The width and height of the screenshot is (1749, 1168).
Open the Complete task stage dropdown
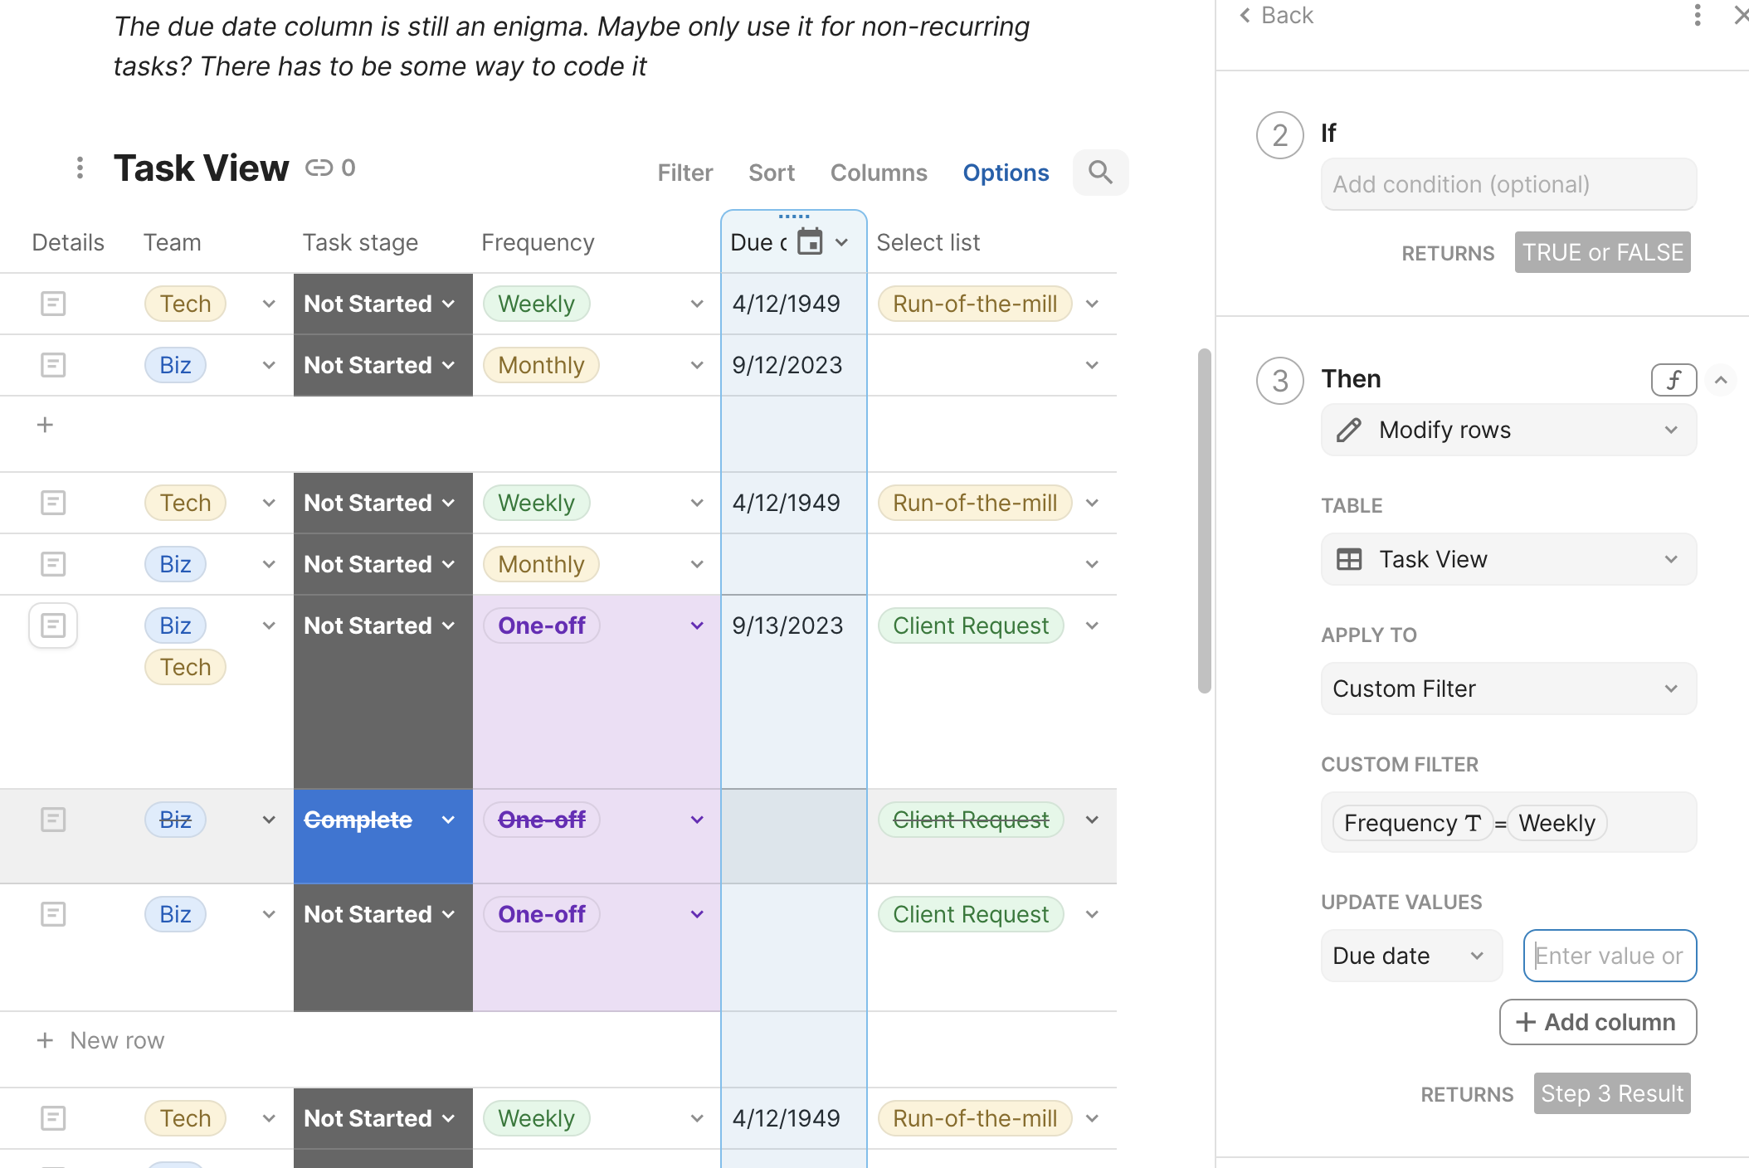[448, 820]
